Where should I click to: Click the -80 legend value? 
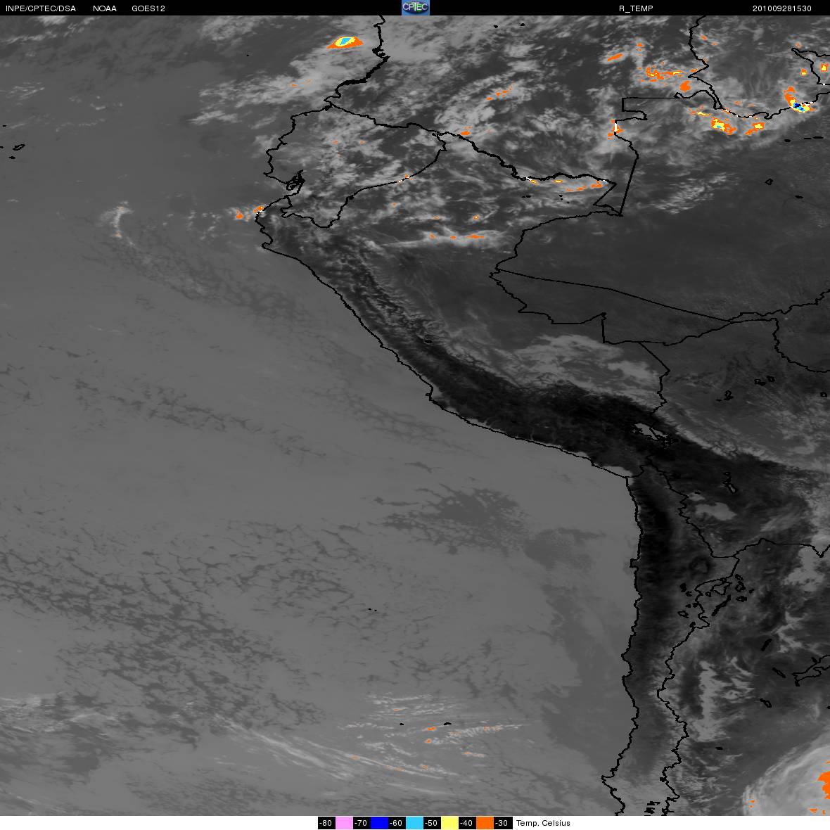(326, 823)
